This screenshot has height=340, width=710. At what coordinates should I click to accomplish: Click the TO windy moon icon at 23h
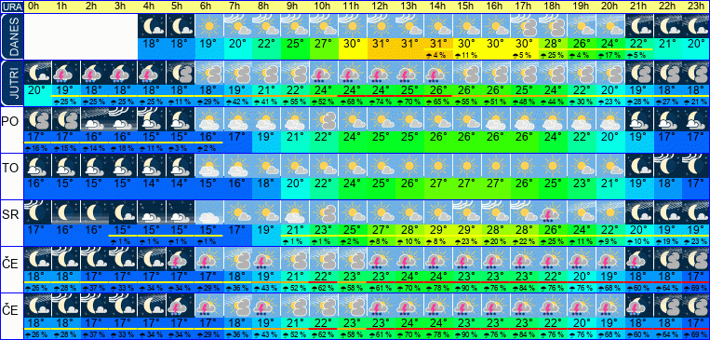pyautogui.click(x=696, y=166)
